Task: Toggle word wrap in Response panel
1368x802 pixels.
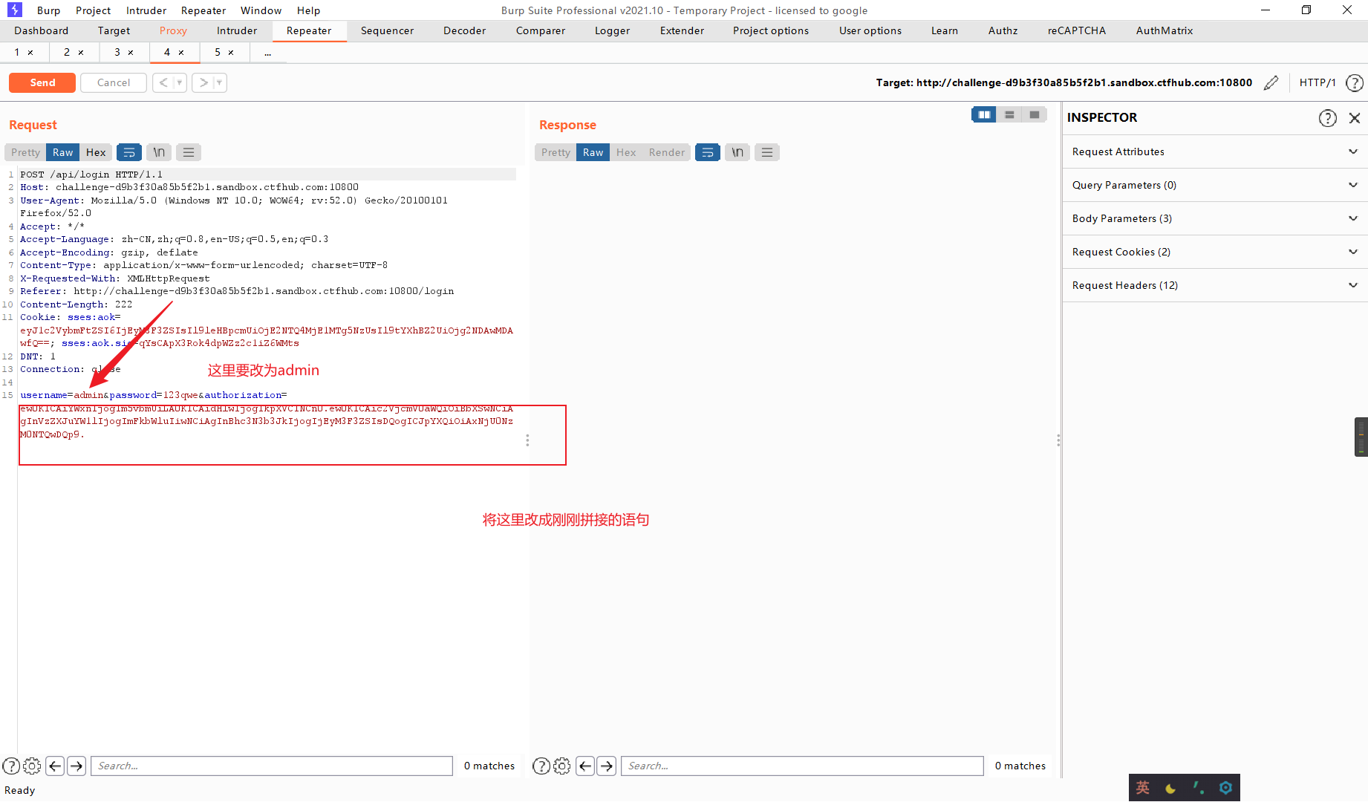Action: pos(708,152)
